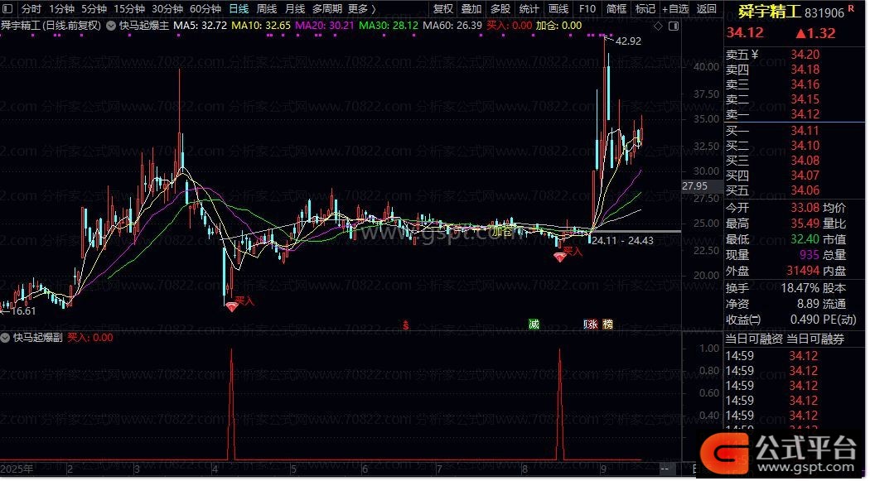Open the 快马起爆主 indicator circular arrow menu
Viewport: 870px width, 481px height.
tap(111, 26)
